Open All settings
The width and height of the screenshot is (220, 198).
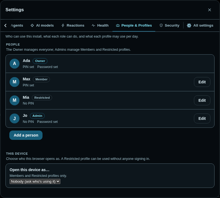tap(200, 26)
